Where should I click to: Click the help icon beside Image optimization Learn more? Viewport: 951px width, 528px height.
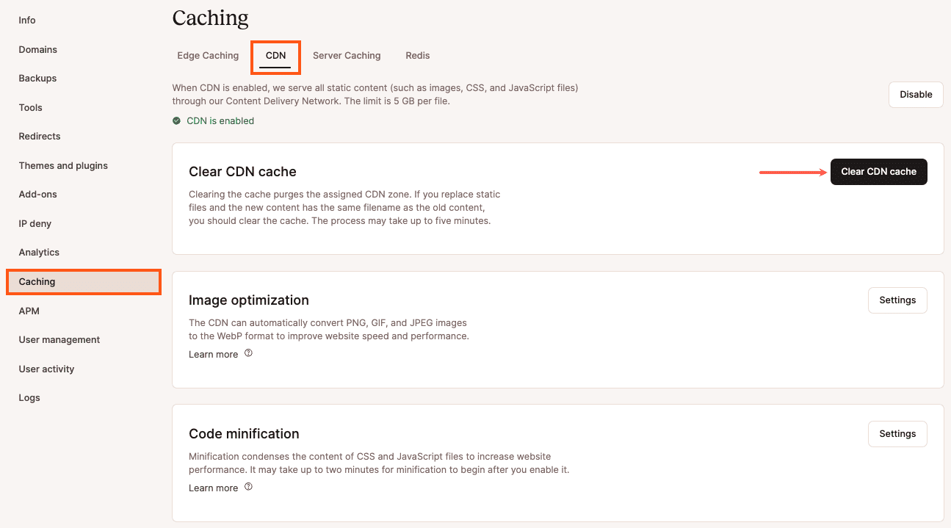pyautogui.click(x=248, y=353)
